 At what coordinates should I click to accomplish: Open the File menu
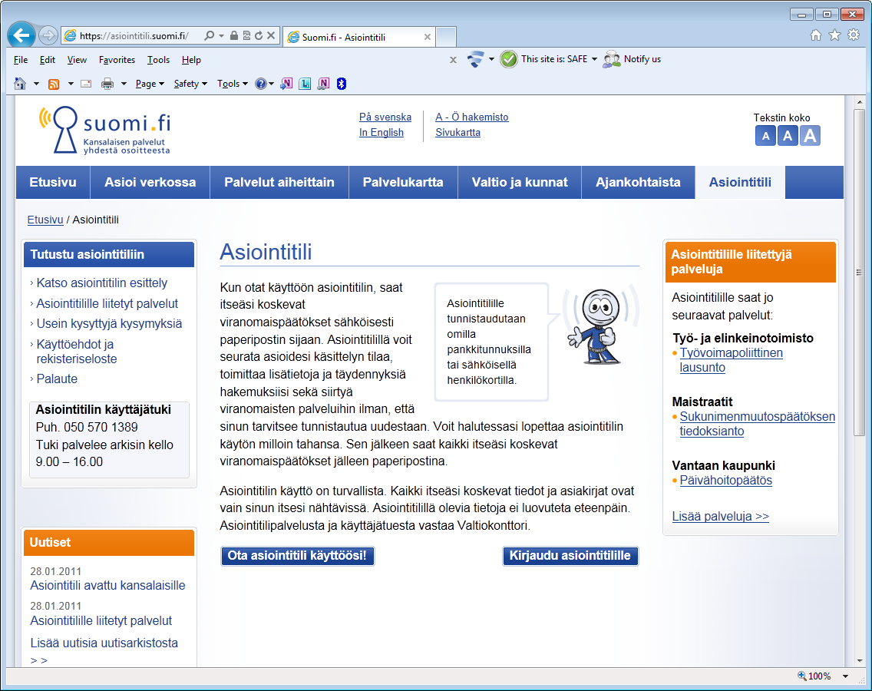pyautogui.click(x=21, y=60)
